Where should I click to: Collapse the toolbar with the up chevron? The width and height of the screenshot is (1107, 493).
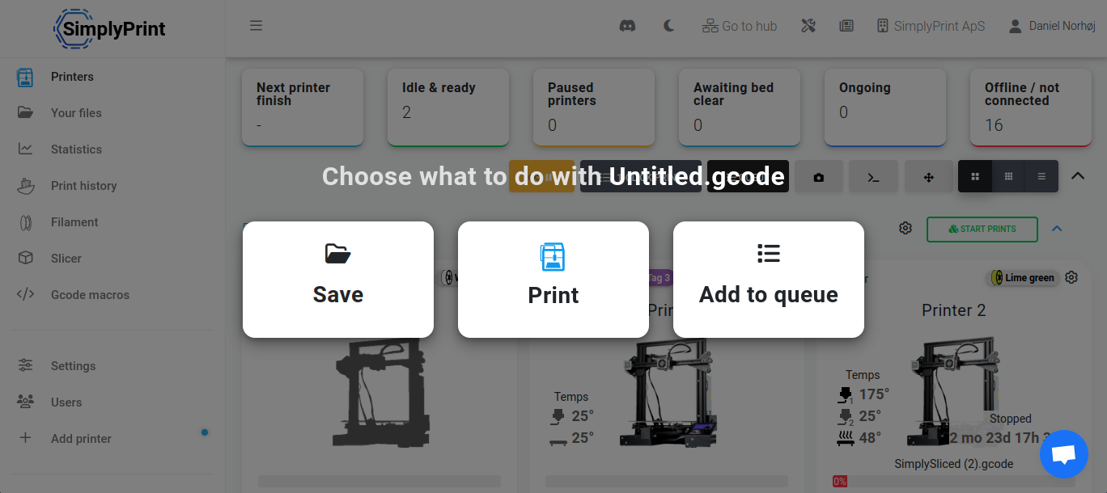pos(1078,175)
